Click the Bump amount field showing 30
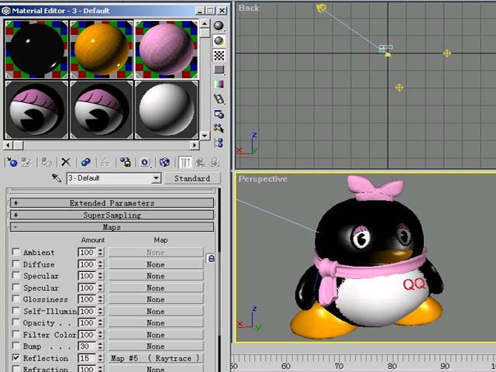This screenshot has height=372, width=496. (x=88, y=346)
